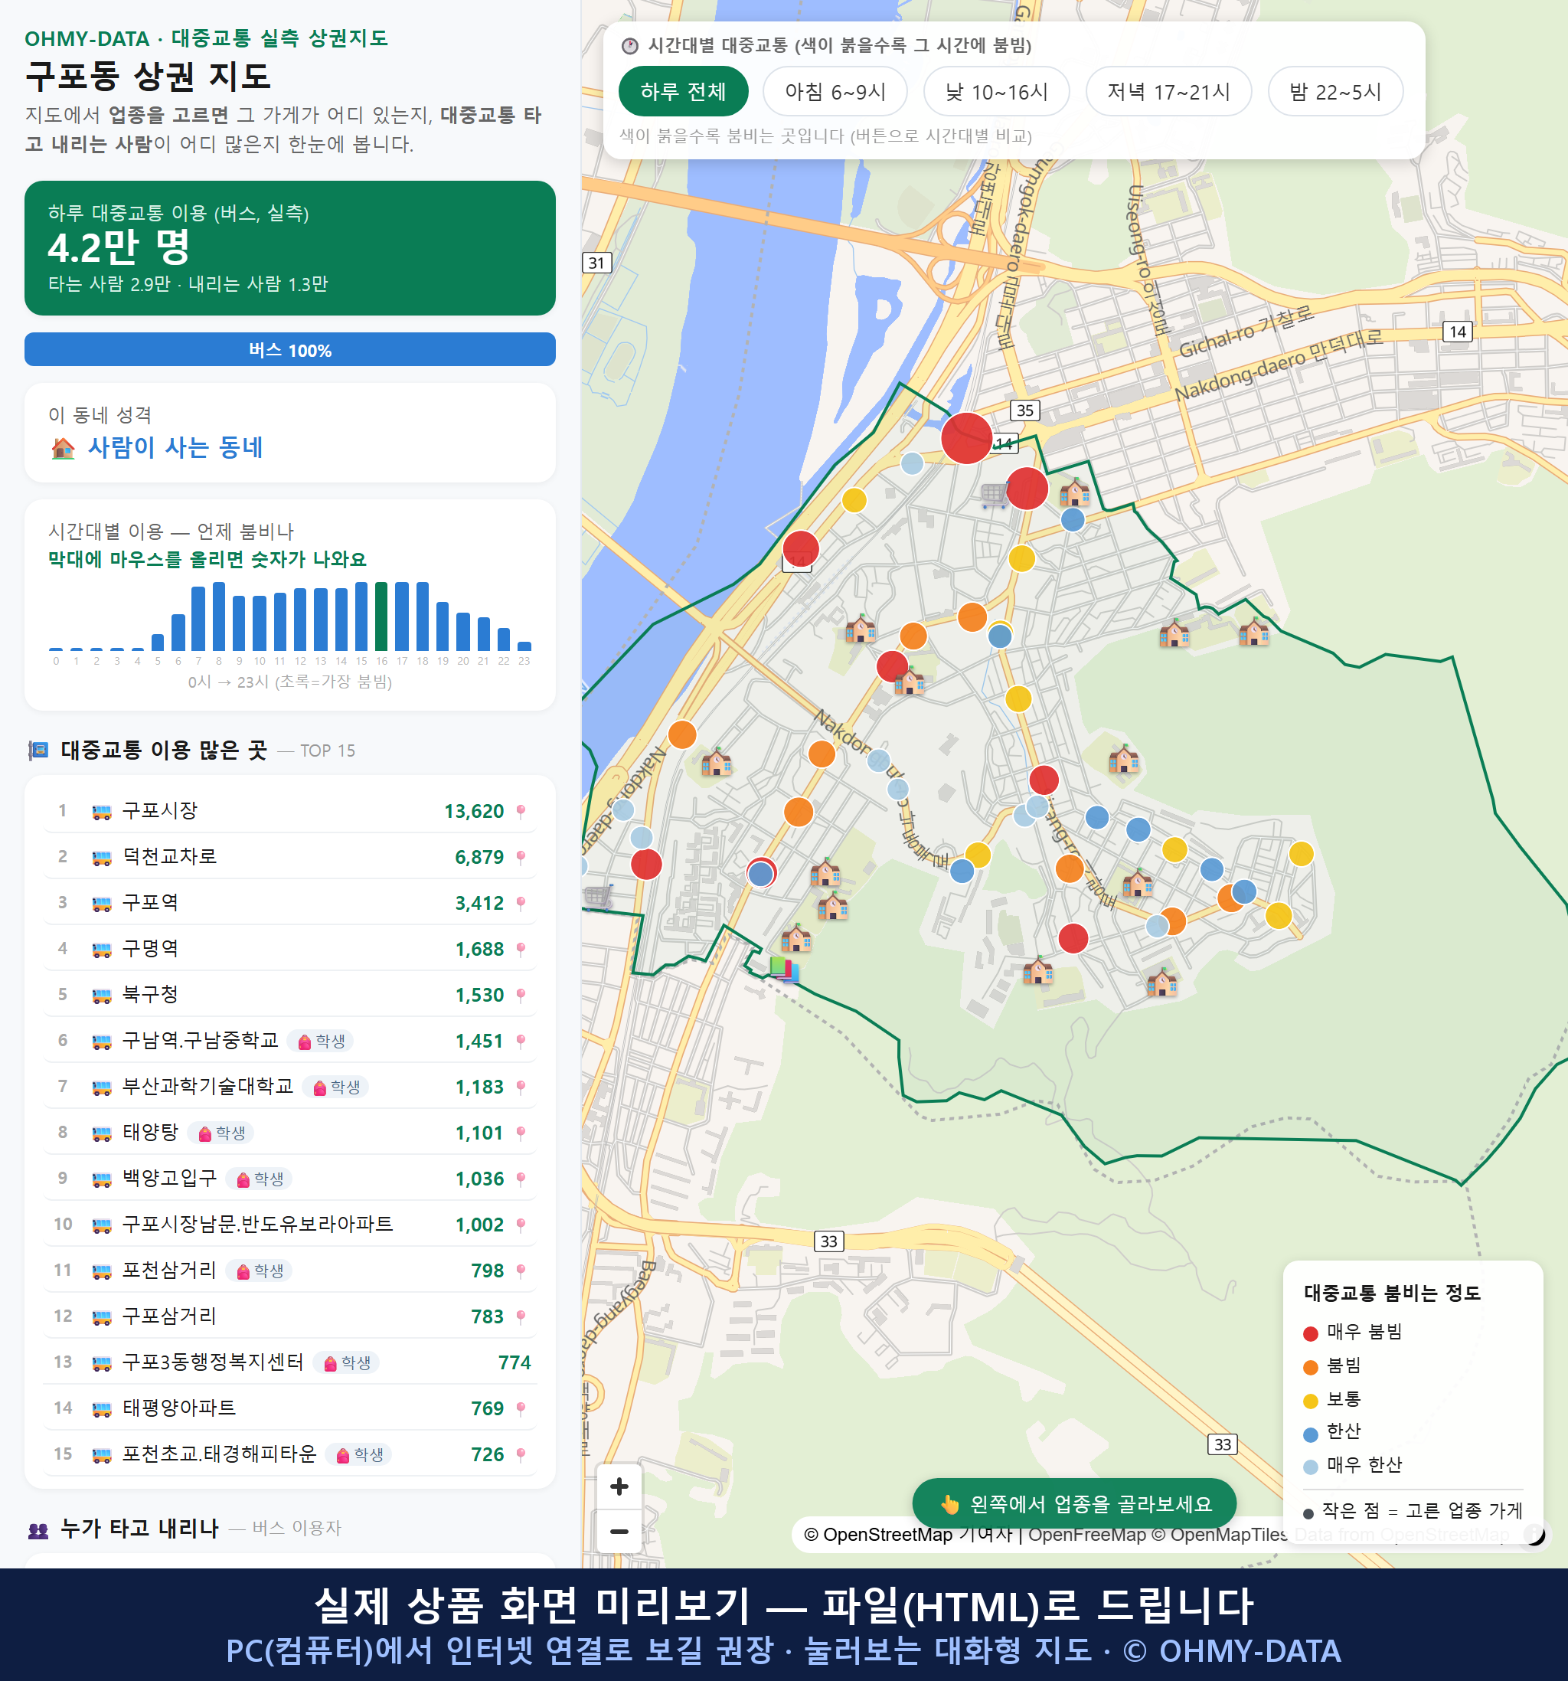Click the pin icon in 부산과학기술대학교 row

[521, 1087]
